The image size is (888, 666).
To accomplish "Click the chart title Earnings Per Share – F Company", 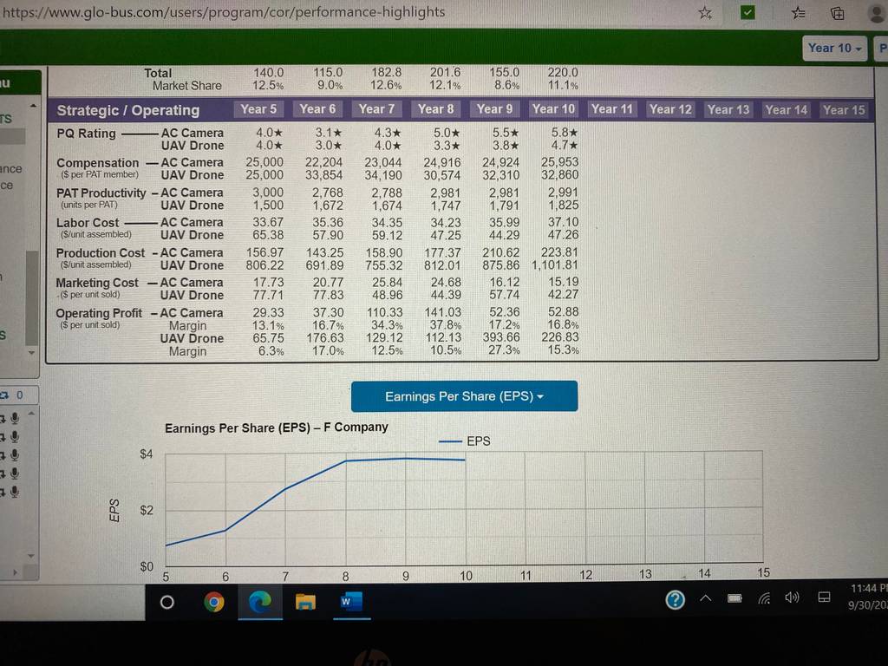I will pyautogui.click(x=277, y=428).
